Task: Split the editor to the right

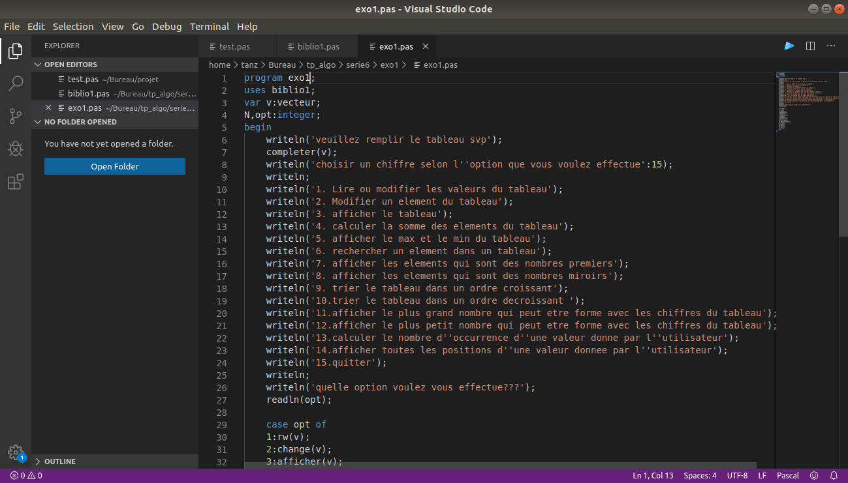Action: click(x=810, y=46)
